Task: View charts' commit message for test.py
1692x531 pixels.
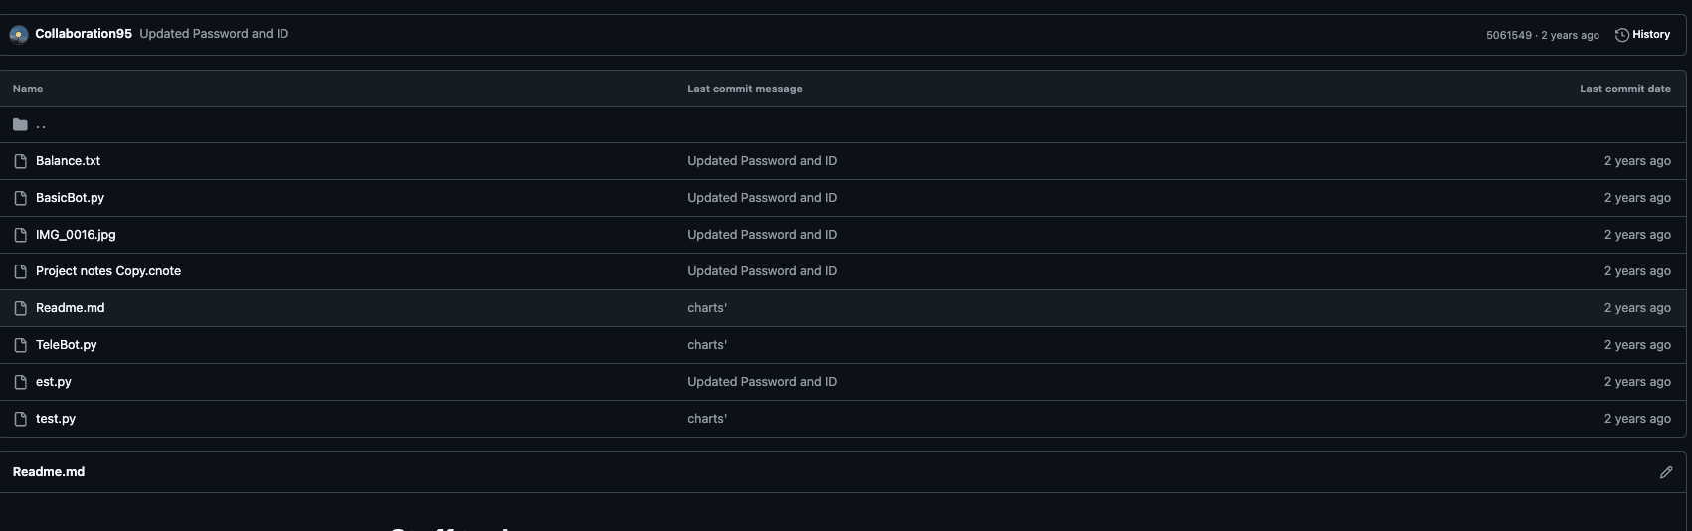Action: [707, 419]
